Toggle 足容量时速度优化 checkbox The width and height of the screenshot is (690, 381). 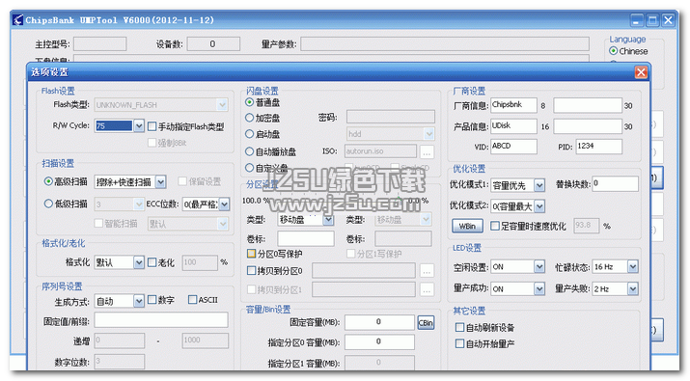(x=495, y=226)
